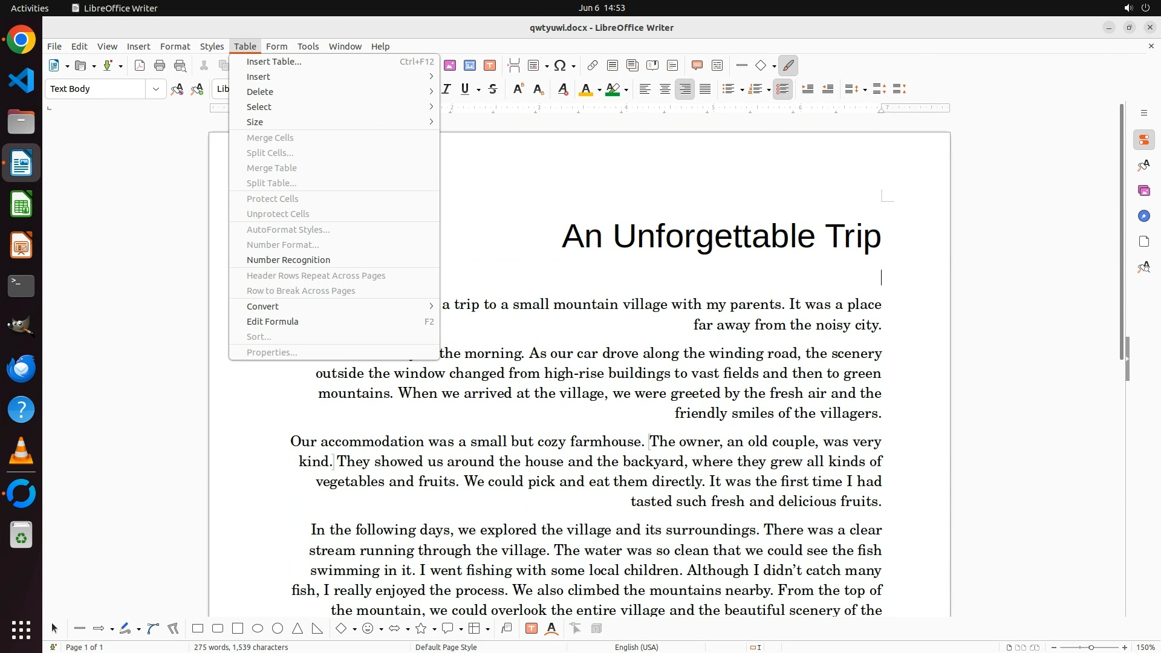
Task: Select the Ellipse shape in drawing toolbar
Action: (x=258, y=629)
